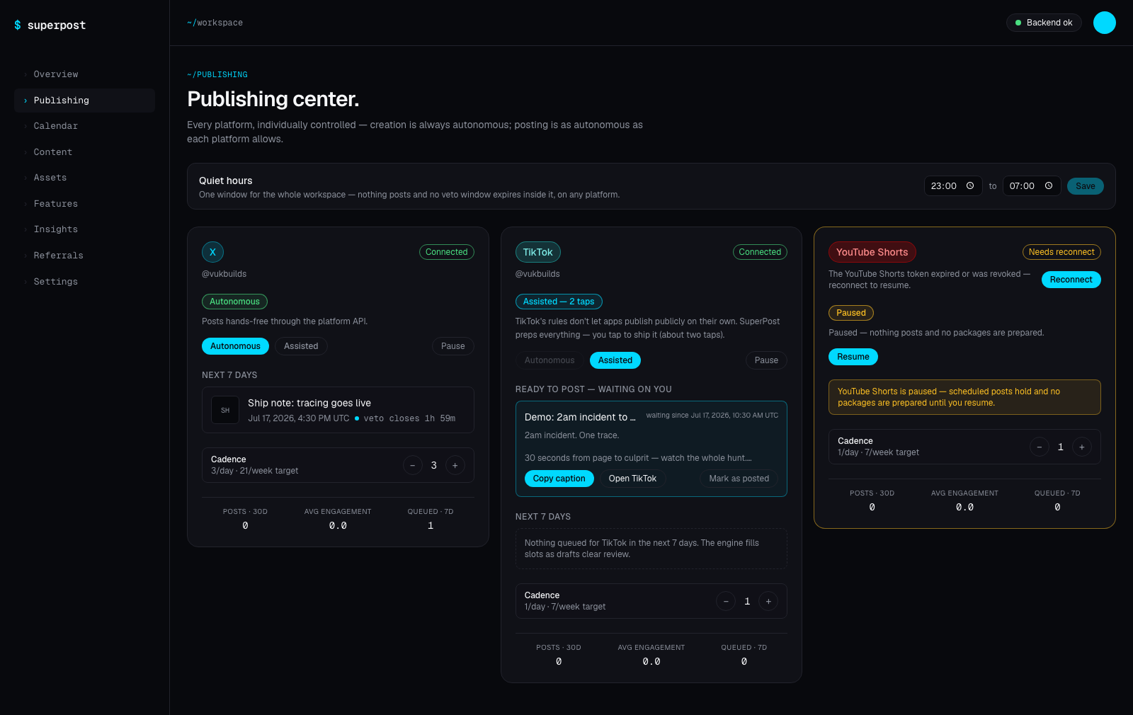Click the Nothing queued for TikTok notice
Viewport: 1133px width, 715px height.
[651, 549]
